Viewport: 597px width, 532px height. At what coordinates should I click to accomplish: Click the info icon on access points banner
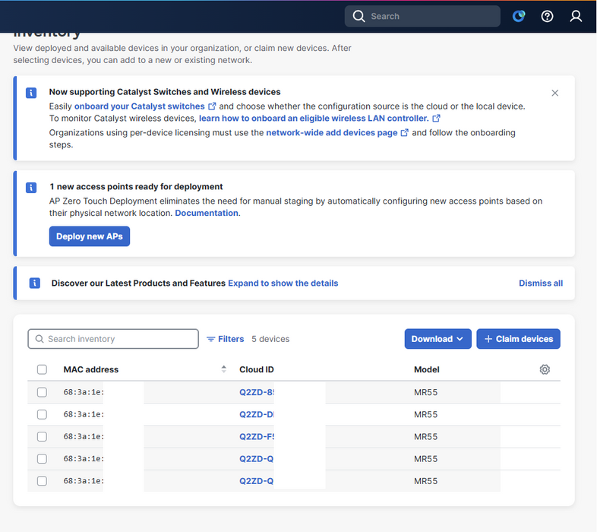[x=31, y=188]
